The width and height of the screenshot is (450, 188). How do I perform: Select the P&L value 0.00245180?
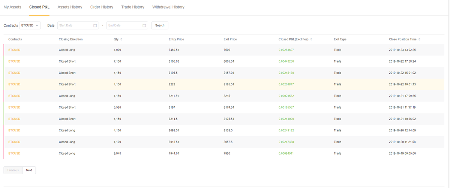286,73
